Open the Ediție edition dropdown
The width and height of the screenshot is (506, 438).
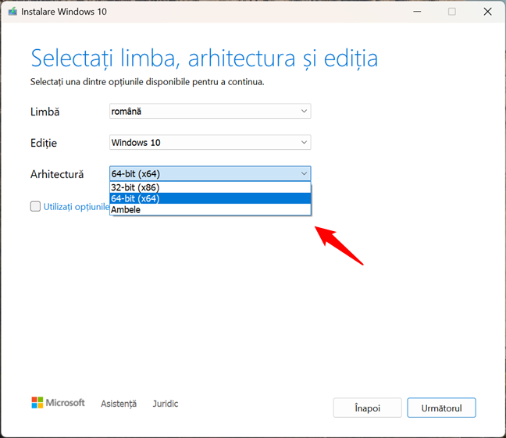tap(210, 142)
